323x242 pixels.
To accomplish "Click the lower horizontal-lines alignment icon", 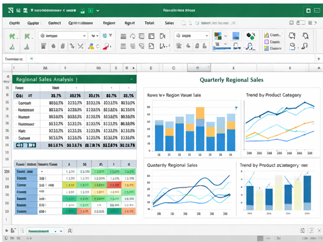I will click(x=123, y=46).
